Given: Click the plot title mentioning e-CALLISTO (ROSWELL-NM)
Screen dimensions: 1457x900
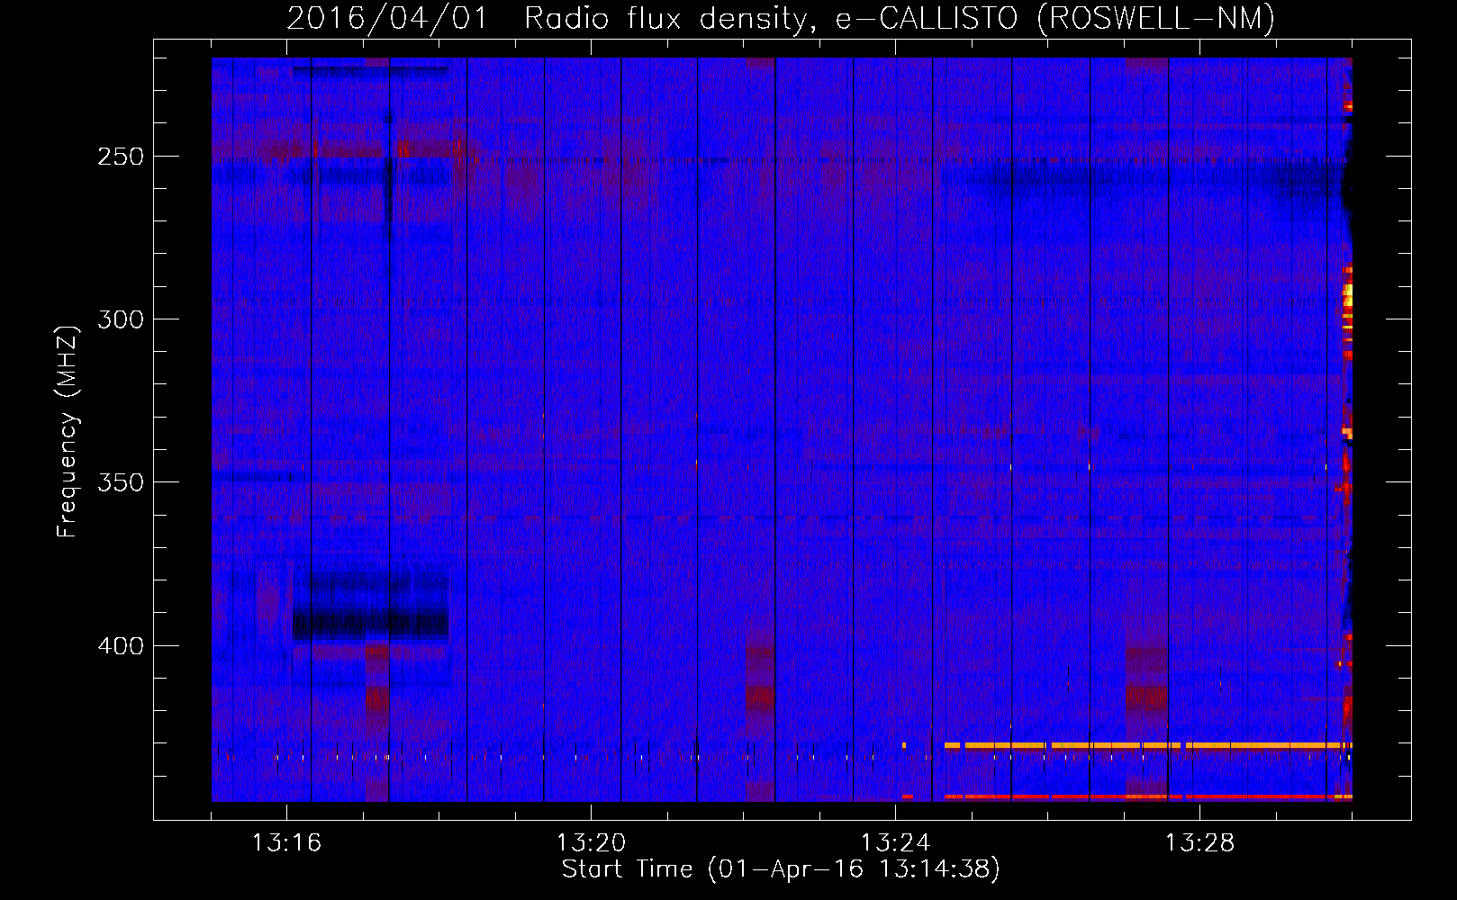Looking at the screenshot, I should click(x=781, y=18).
